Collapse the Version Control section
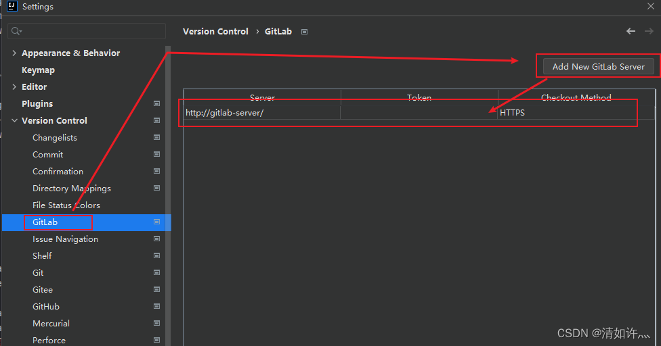This screenshot has height=346, width=661. pos(14,121)
